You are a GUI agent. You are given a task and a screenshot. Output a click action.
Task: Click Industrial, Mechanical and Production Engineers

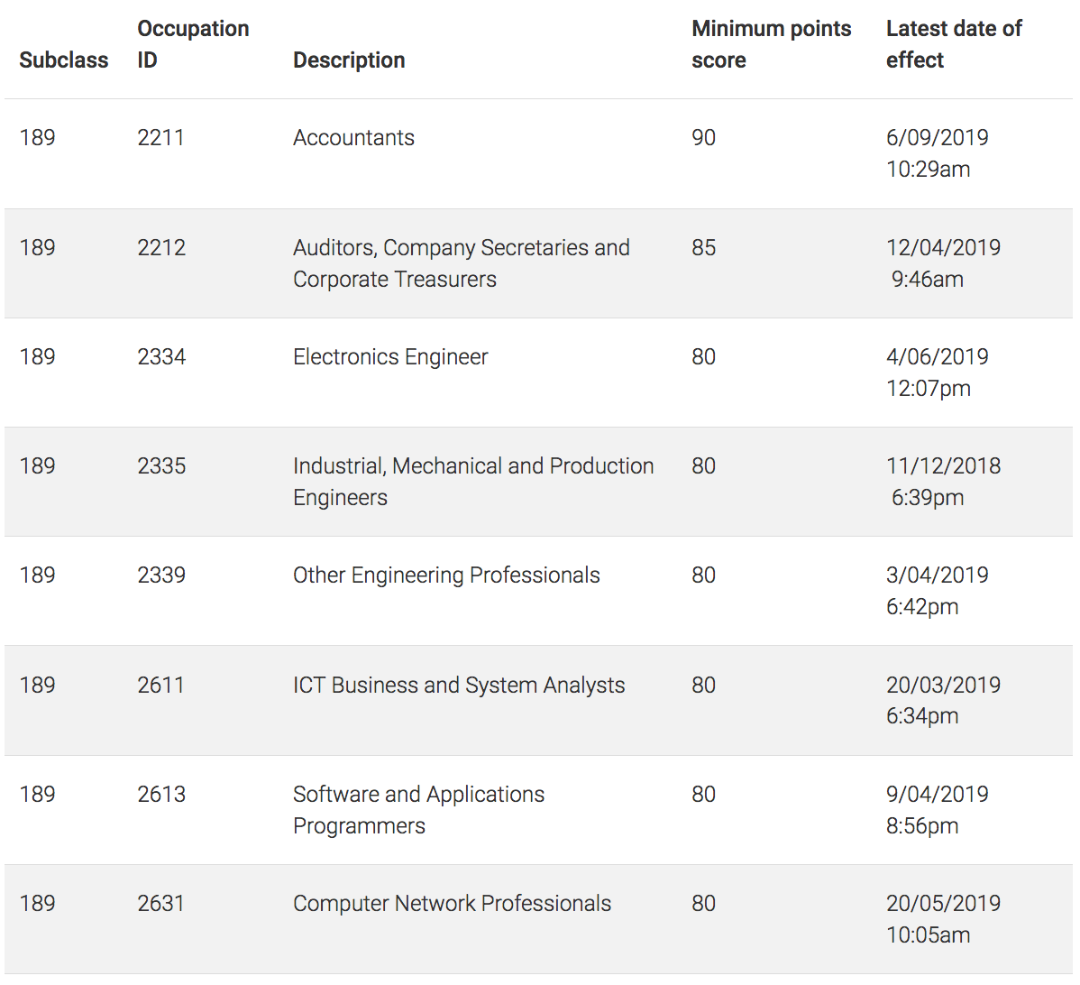coord(473,482)
